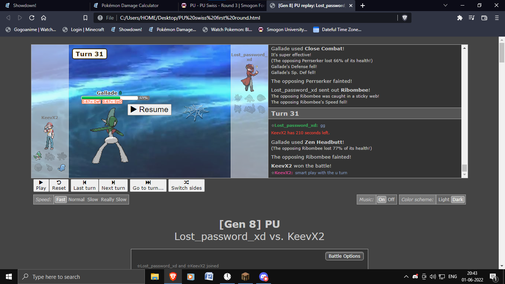Switch sides of the battle view
The width and height of the screenshot is (505, 284).
tap(187, 185)
